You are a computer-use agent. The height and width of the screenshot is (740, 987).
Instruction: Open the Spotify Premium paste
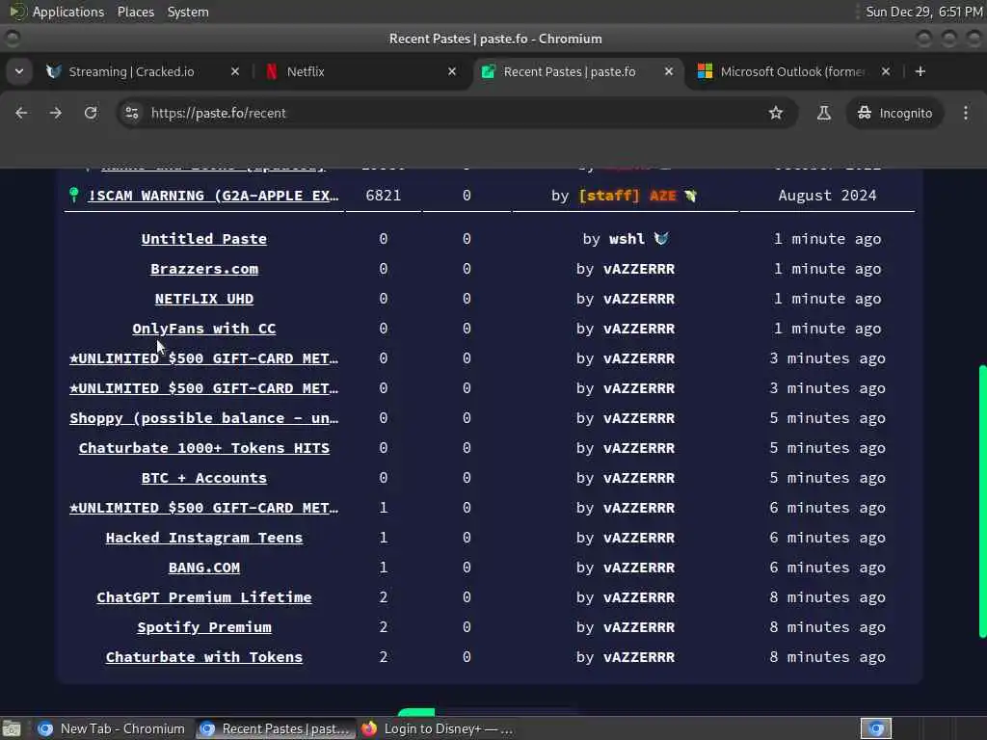point(204,627)
